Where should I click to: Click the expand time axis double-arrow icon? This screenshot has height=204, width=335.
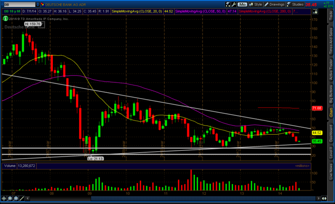[325, 198]
